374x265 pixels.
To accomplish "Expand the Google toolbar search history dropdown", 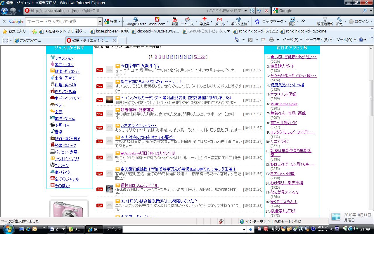I will [100, 22].
